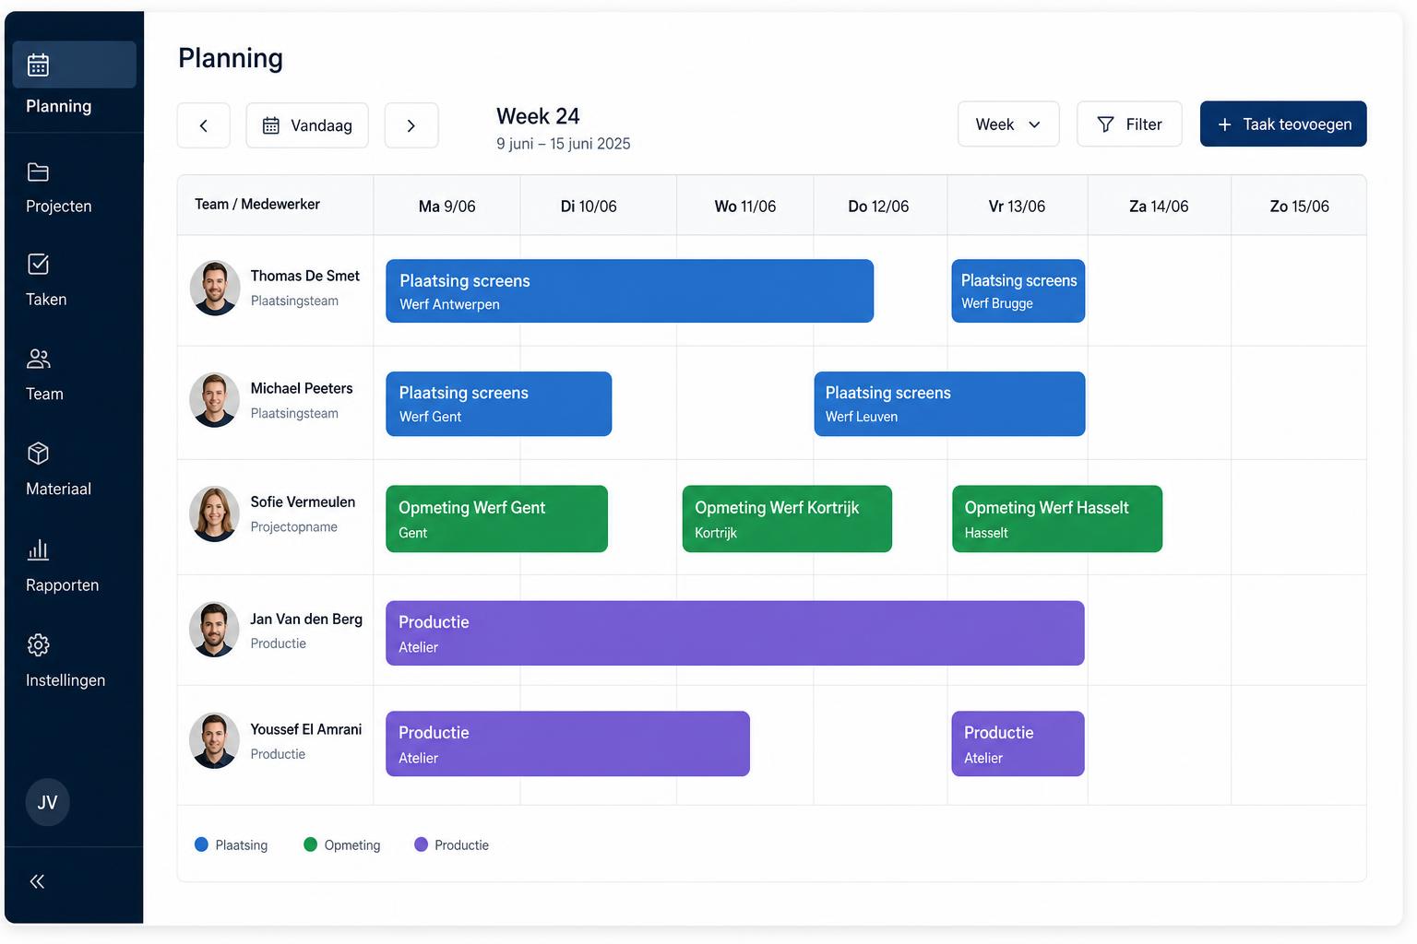Open Projecten folder icon in sidebar
The width and height of the screenshot is (1417, 944).
point(38,172)
